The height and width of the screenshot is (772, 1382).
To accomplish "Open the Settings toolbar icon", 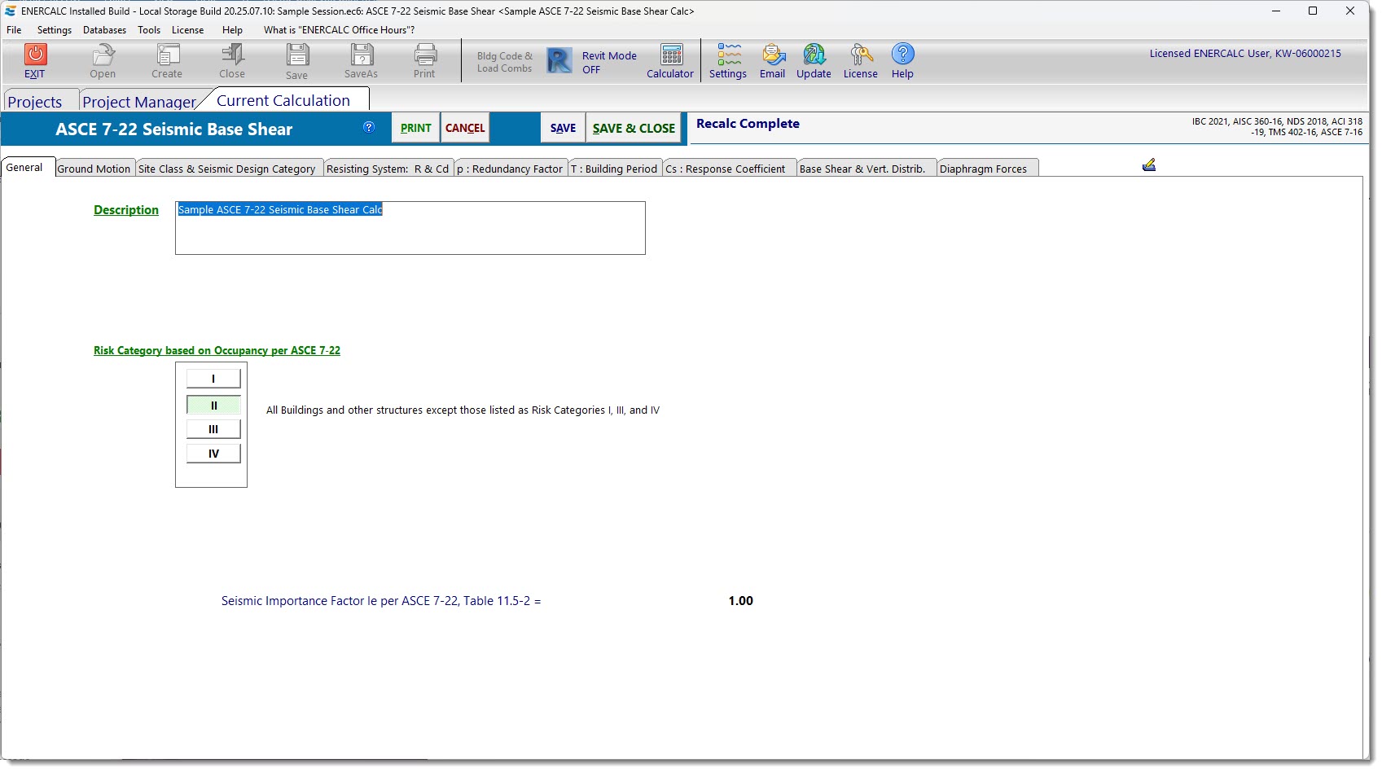I will (x=728, y=55).
